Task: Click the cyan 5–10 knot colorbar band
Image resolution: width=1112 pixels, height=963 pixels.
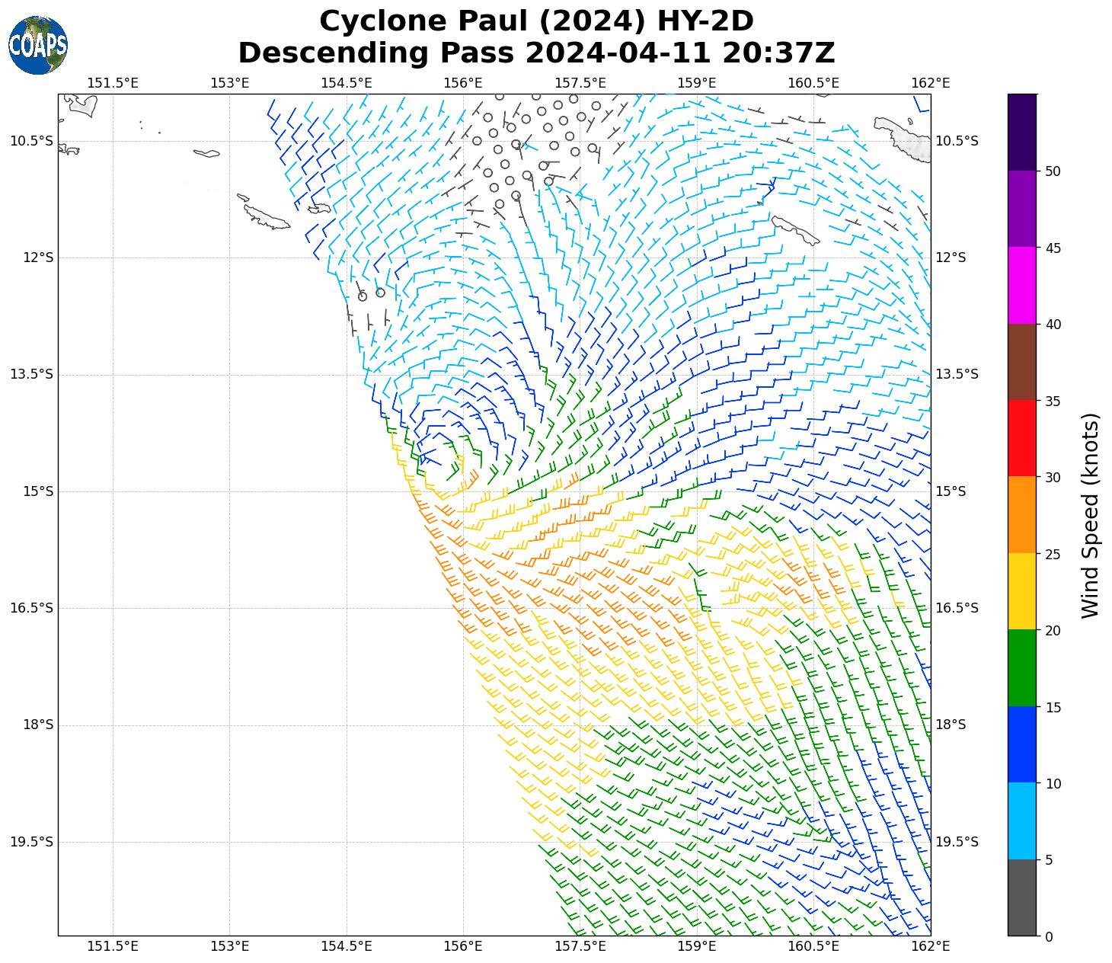Action: (1021, 821)
